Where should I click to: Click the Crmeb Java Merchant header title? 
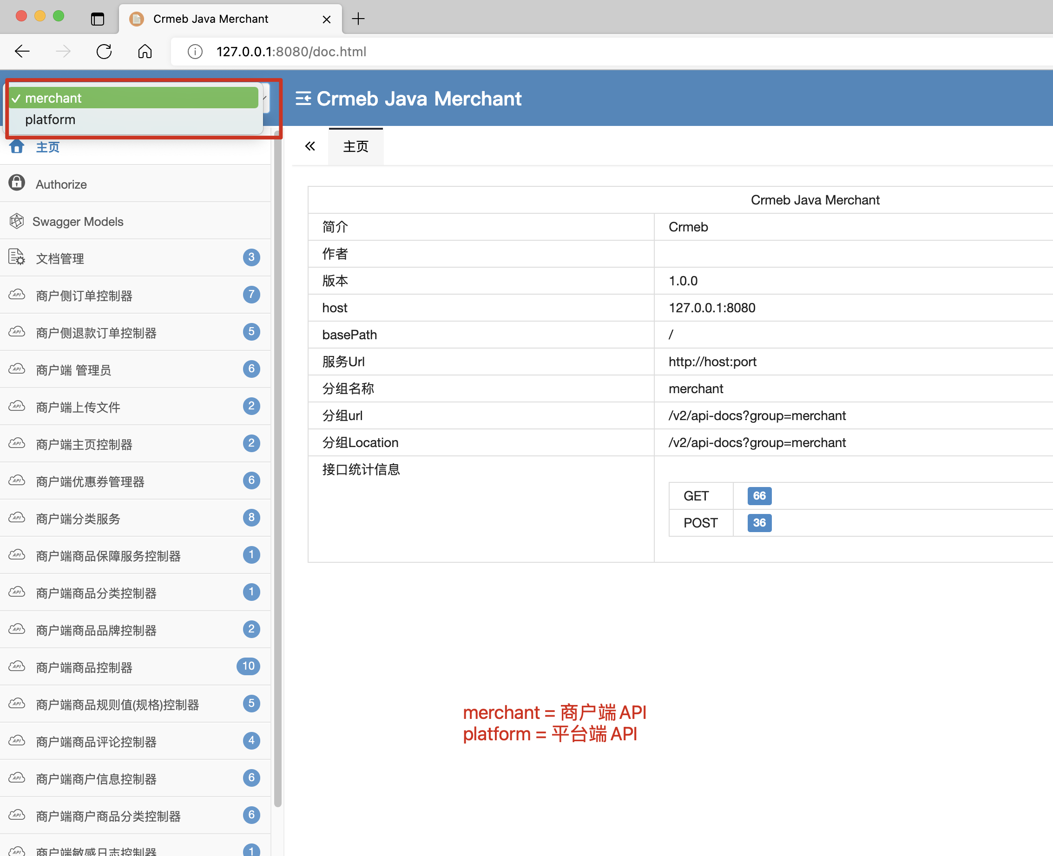click(x=419, y=99)
